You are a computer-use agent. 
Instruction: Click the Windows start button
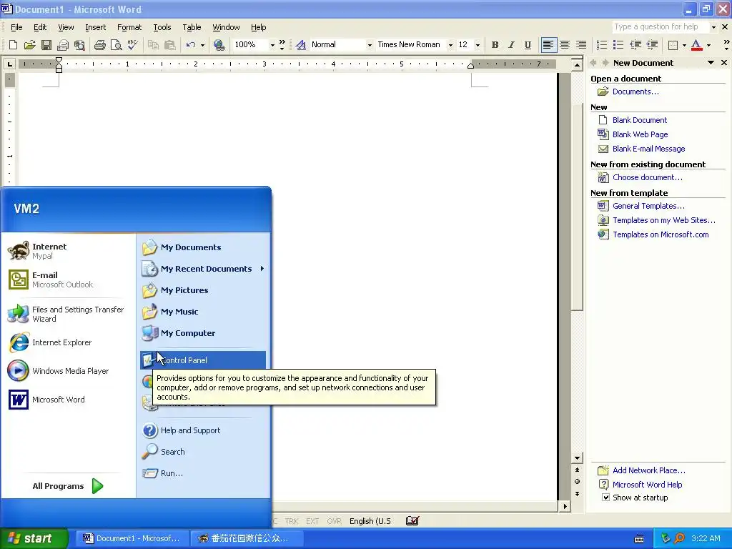coord(34,538)
